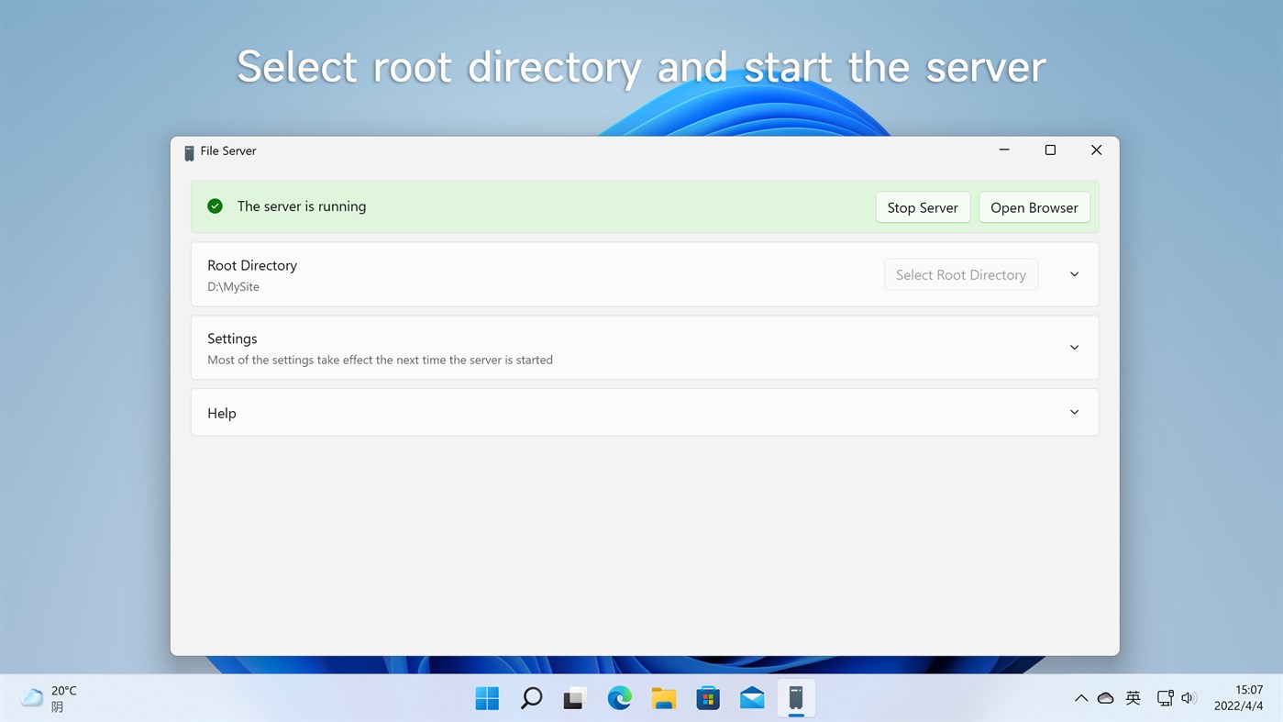Click 'The server is running' message

pyautogui.click(x=302, y=206)
